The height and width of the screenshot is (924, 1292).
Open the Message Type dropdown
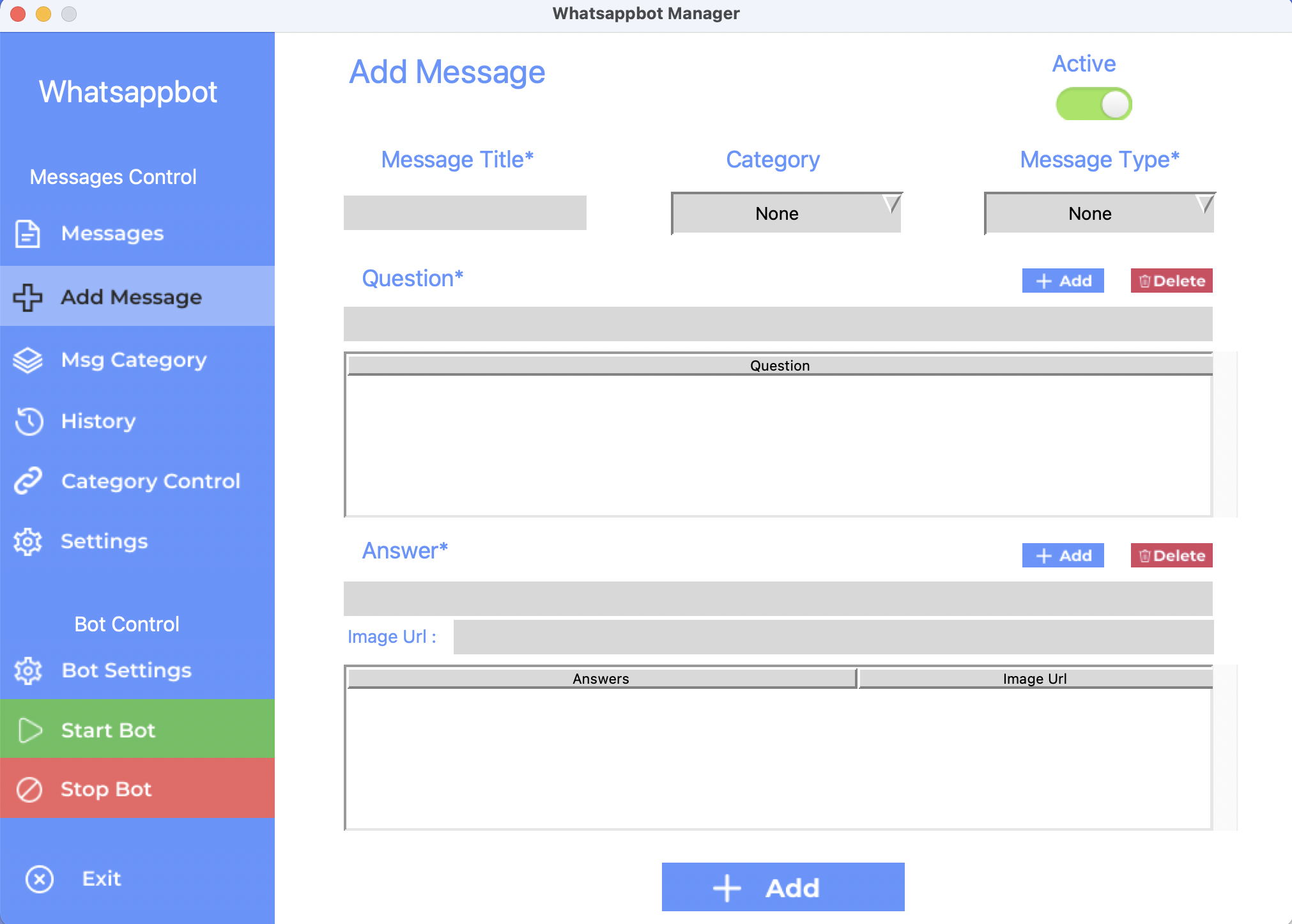1100,213
